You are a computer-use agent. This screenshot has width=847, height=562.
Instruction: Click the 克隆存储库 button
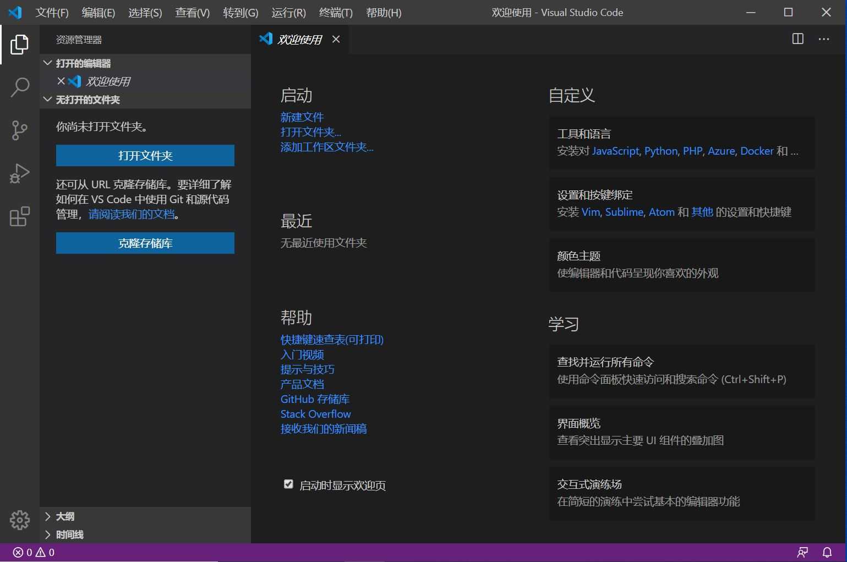(x=145, y=243)
